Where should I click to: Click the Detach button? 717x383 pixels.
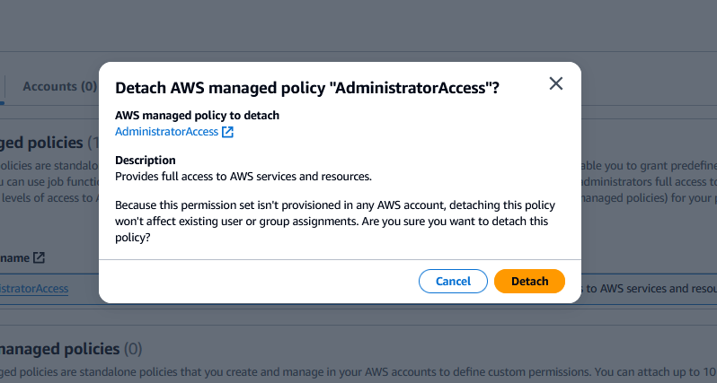click(x=529, y=282)
